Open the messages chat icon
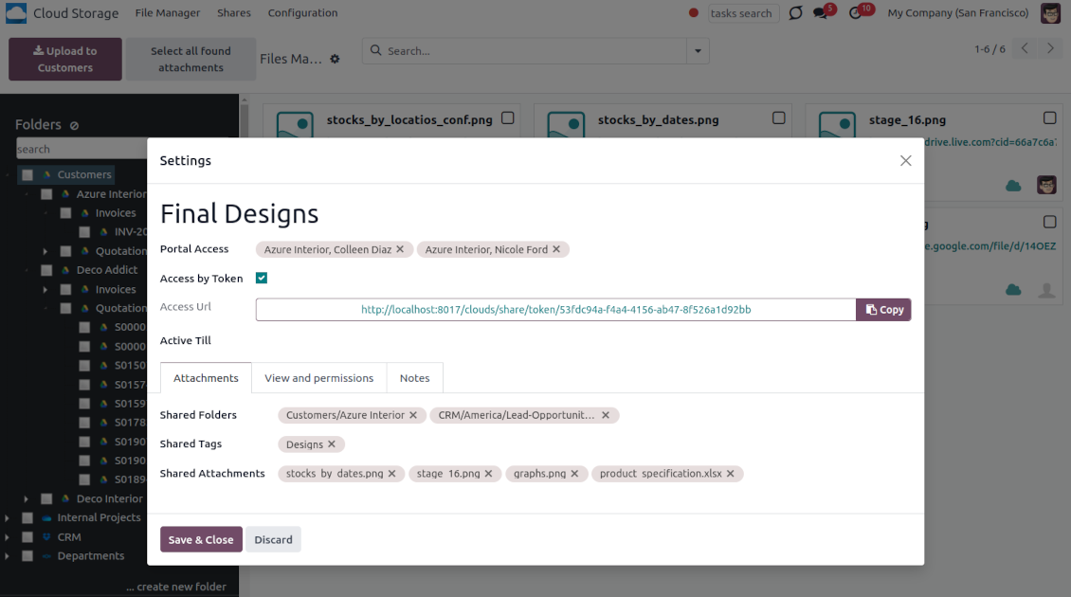 (821, 13)
